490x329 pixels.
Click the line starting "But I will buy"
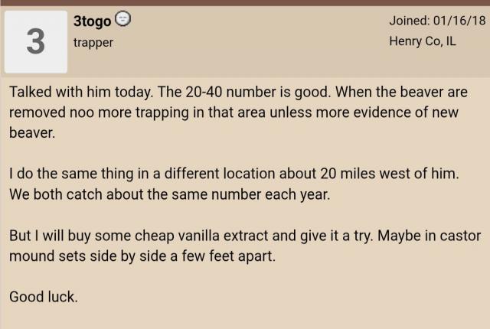click(244, 236)
